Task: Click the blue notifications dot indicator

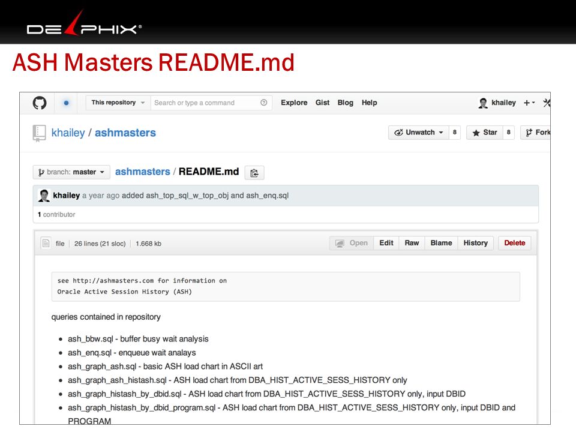Action: (x=66, y=103)
